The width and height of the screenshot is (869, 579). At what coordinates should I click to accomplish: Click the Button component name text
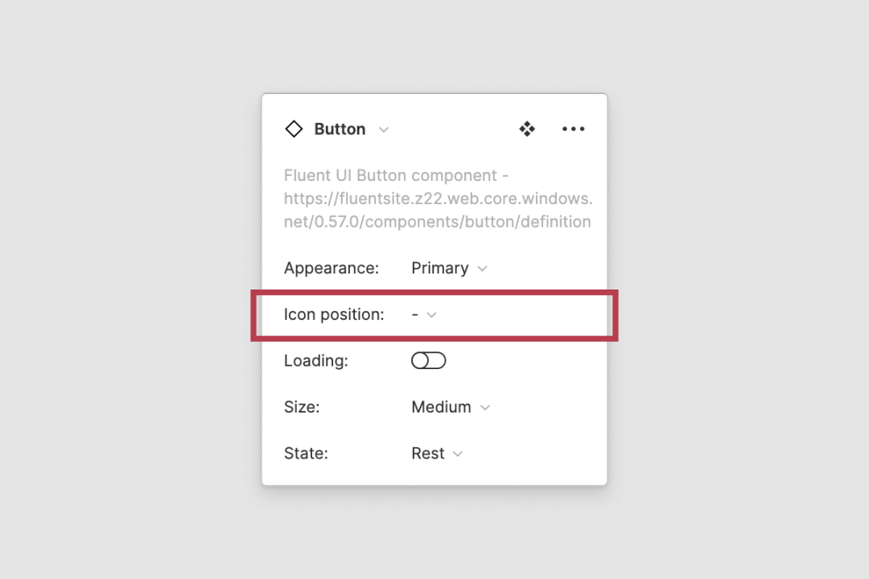coord(340,129)
